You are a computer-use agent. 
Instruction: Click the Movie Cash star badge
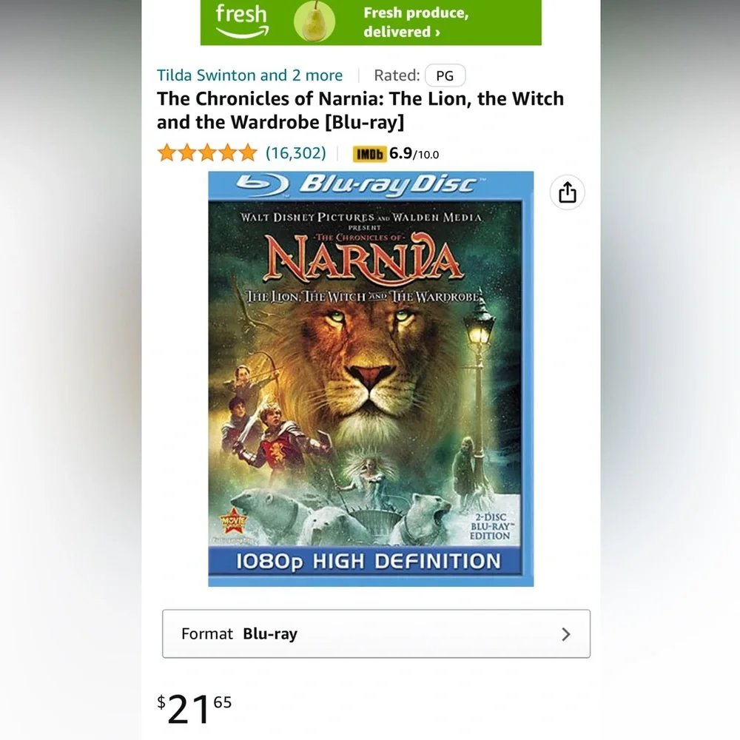click(x=232, y=521)
